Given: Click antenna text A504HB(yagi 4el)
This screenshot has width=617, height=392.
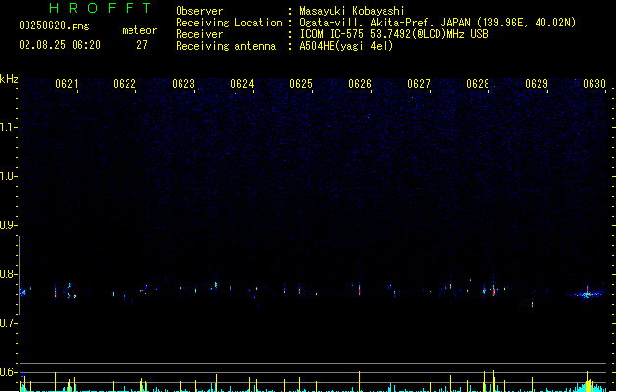Looking at the screenshot, I should point(346,46).
